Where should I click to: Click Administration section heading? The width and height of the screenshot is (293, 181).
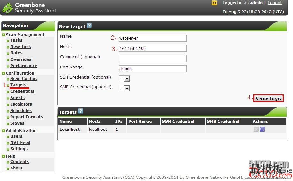[x=21, y=130]
